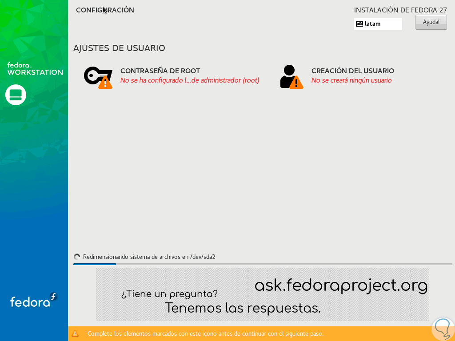
Task: Click the AJUSTES DE USUARIO heading
Action: tap(119, 48)
